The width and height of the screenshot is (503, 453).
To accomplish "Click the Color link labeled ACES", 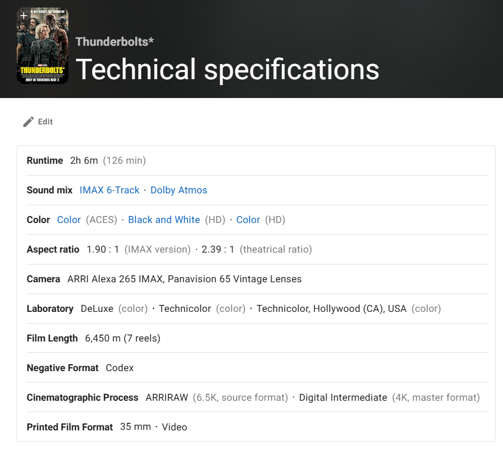I will (x=69, y=220).
